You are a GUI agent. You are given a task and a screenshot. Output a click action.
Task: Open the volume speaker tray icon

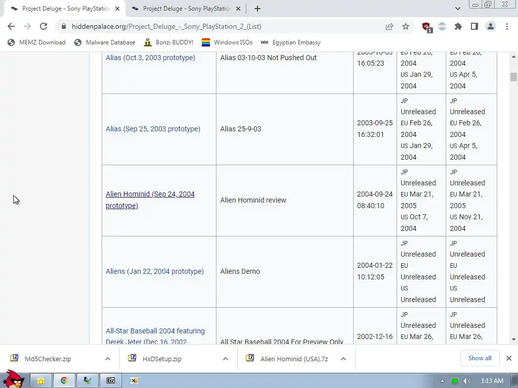(x=466, y=381)
